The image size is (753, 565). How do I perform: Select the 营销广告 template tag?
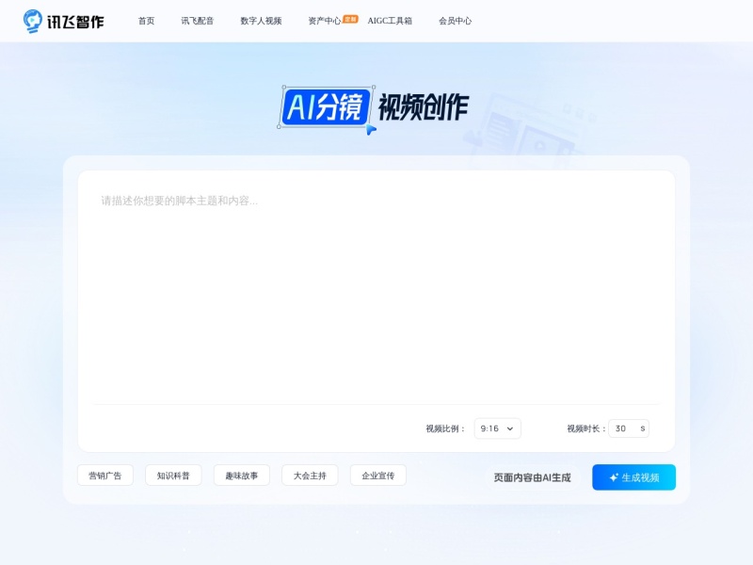105,476
